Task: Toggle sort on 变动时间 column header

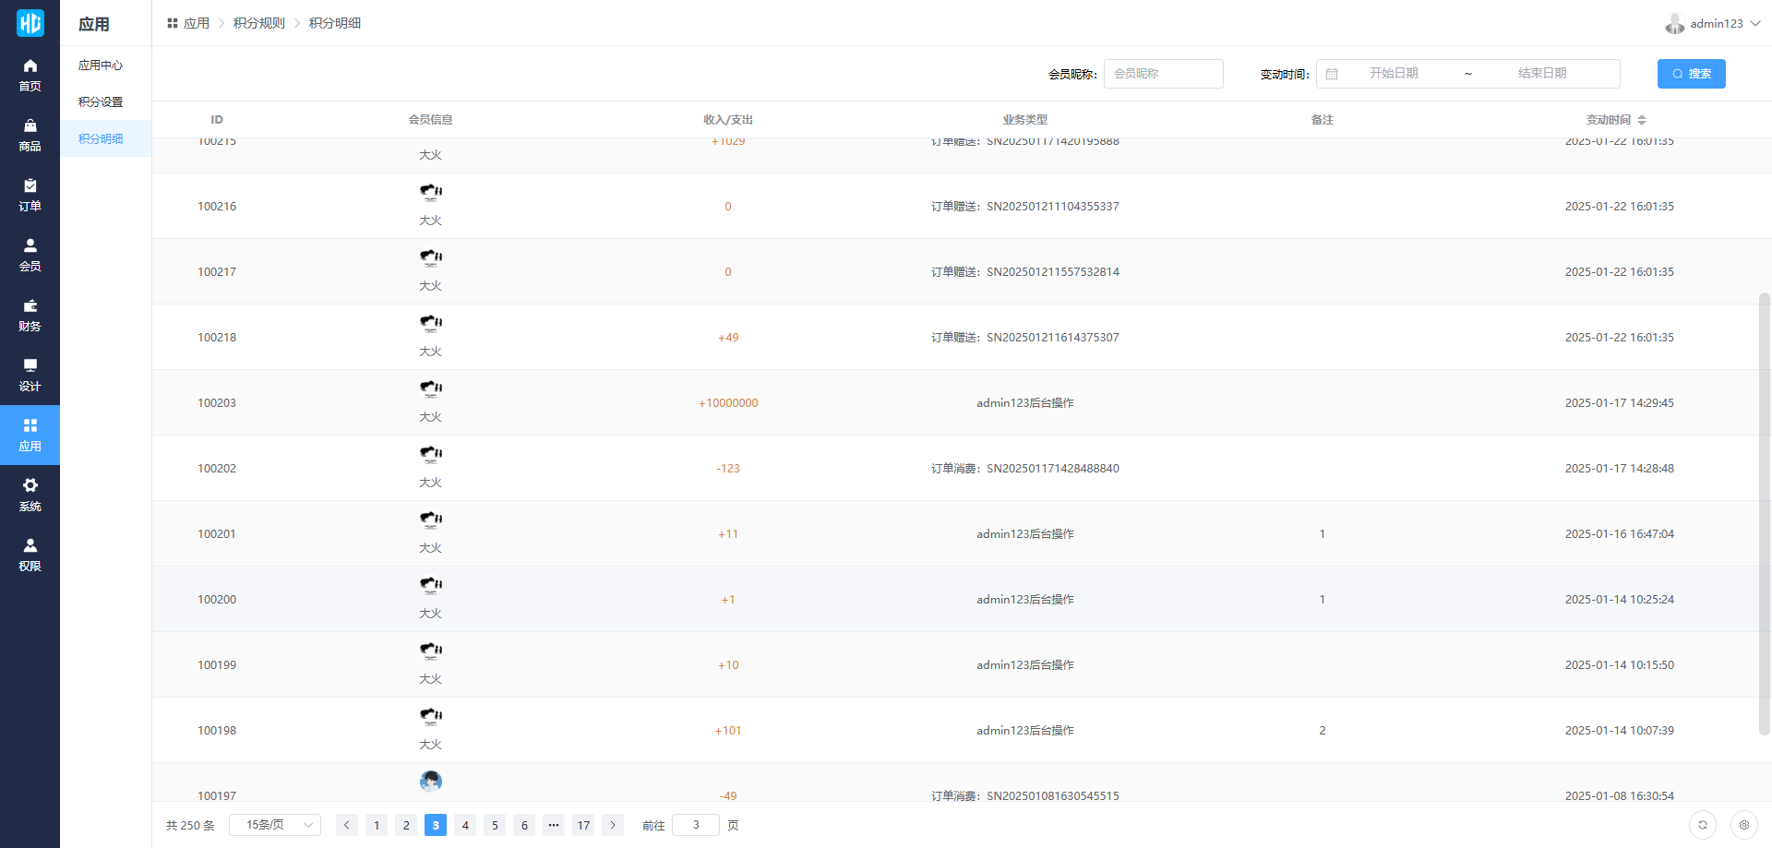Action: pos(1641,120)
